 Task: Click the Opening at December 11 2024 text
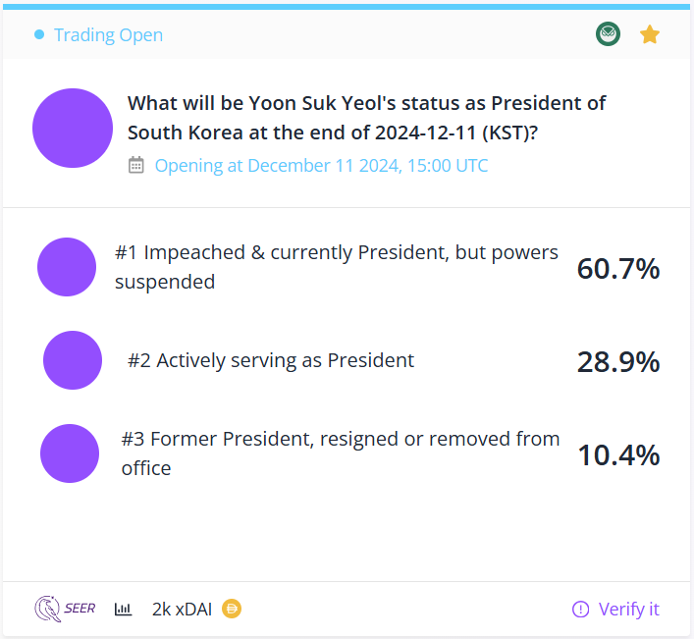(x=321, y=166)
